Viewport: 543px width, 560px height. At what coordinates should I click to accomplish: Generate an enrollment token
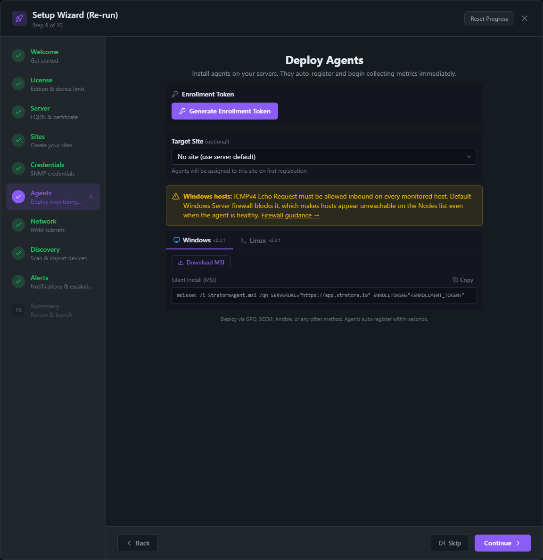(225, 111)
